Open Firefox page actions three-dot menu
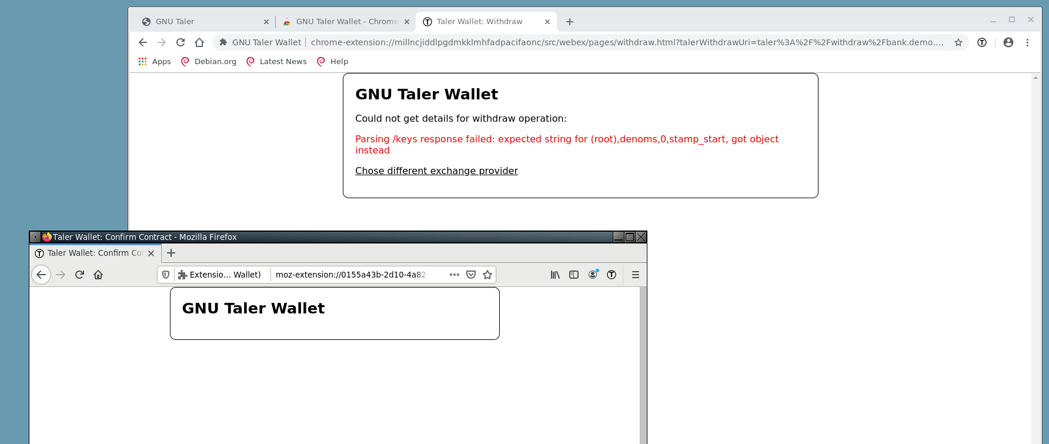Image resolution: width=1049 pixels, height=444 pixels. (x=455, y=275)
